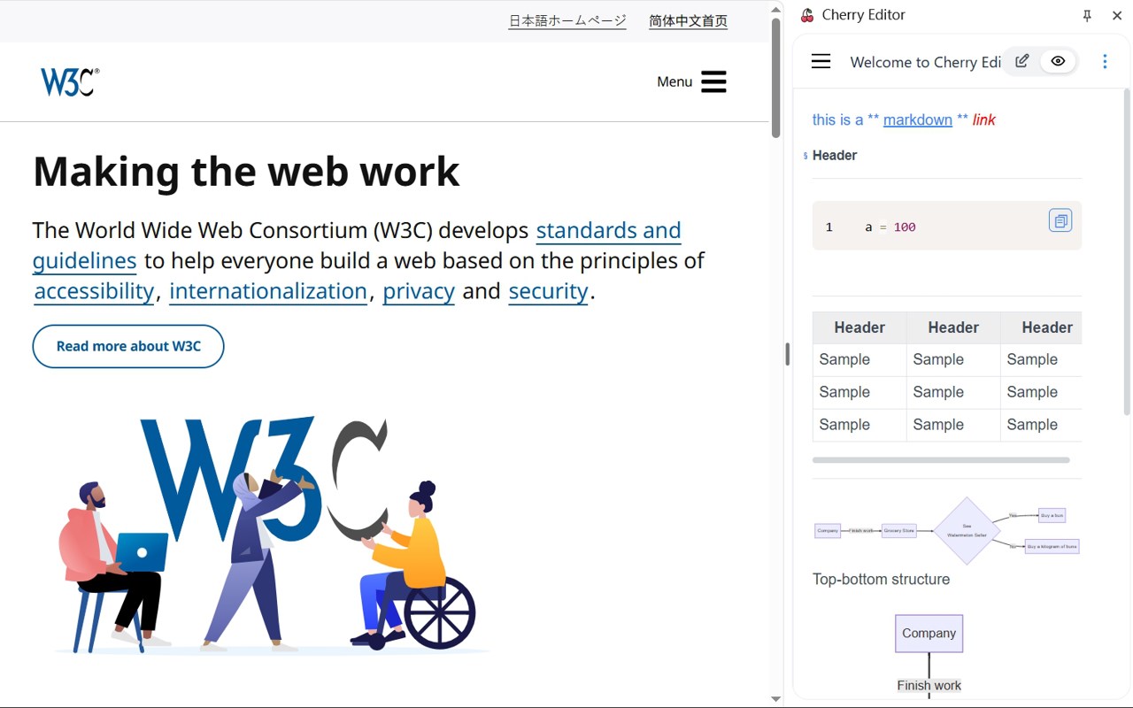Click the first Header table column

point(859,327)
